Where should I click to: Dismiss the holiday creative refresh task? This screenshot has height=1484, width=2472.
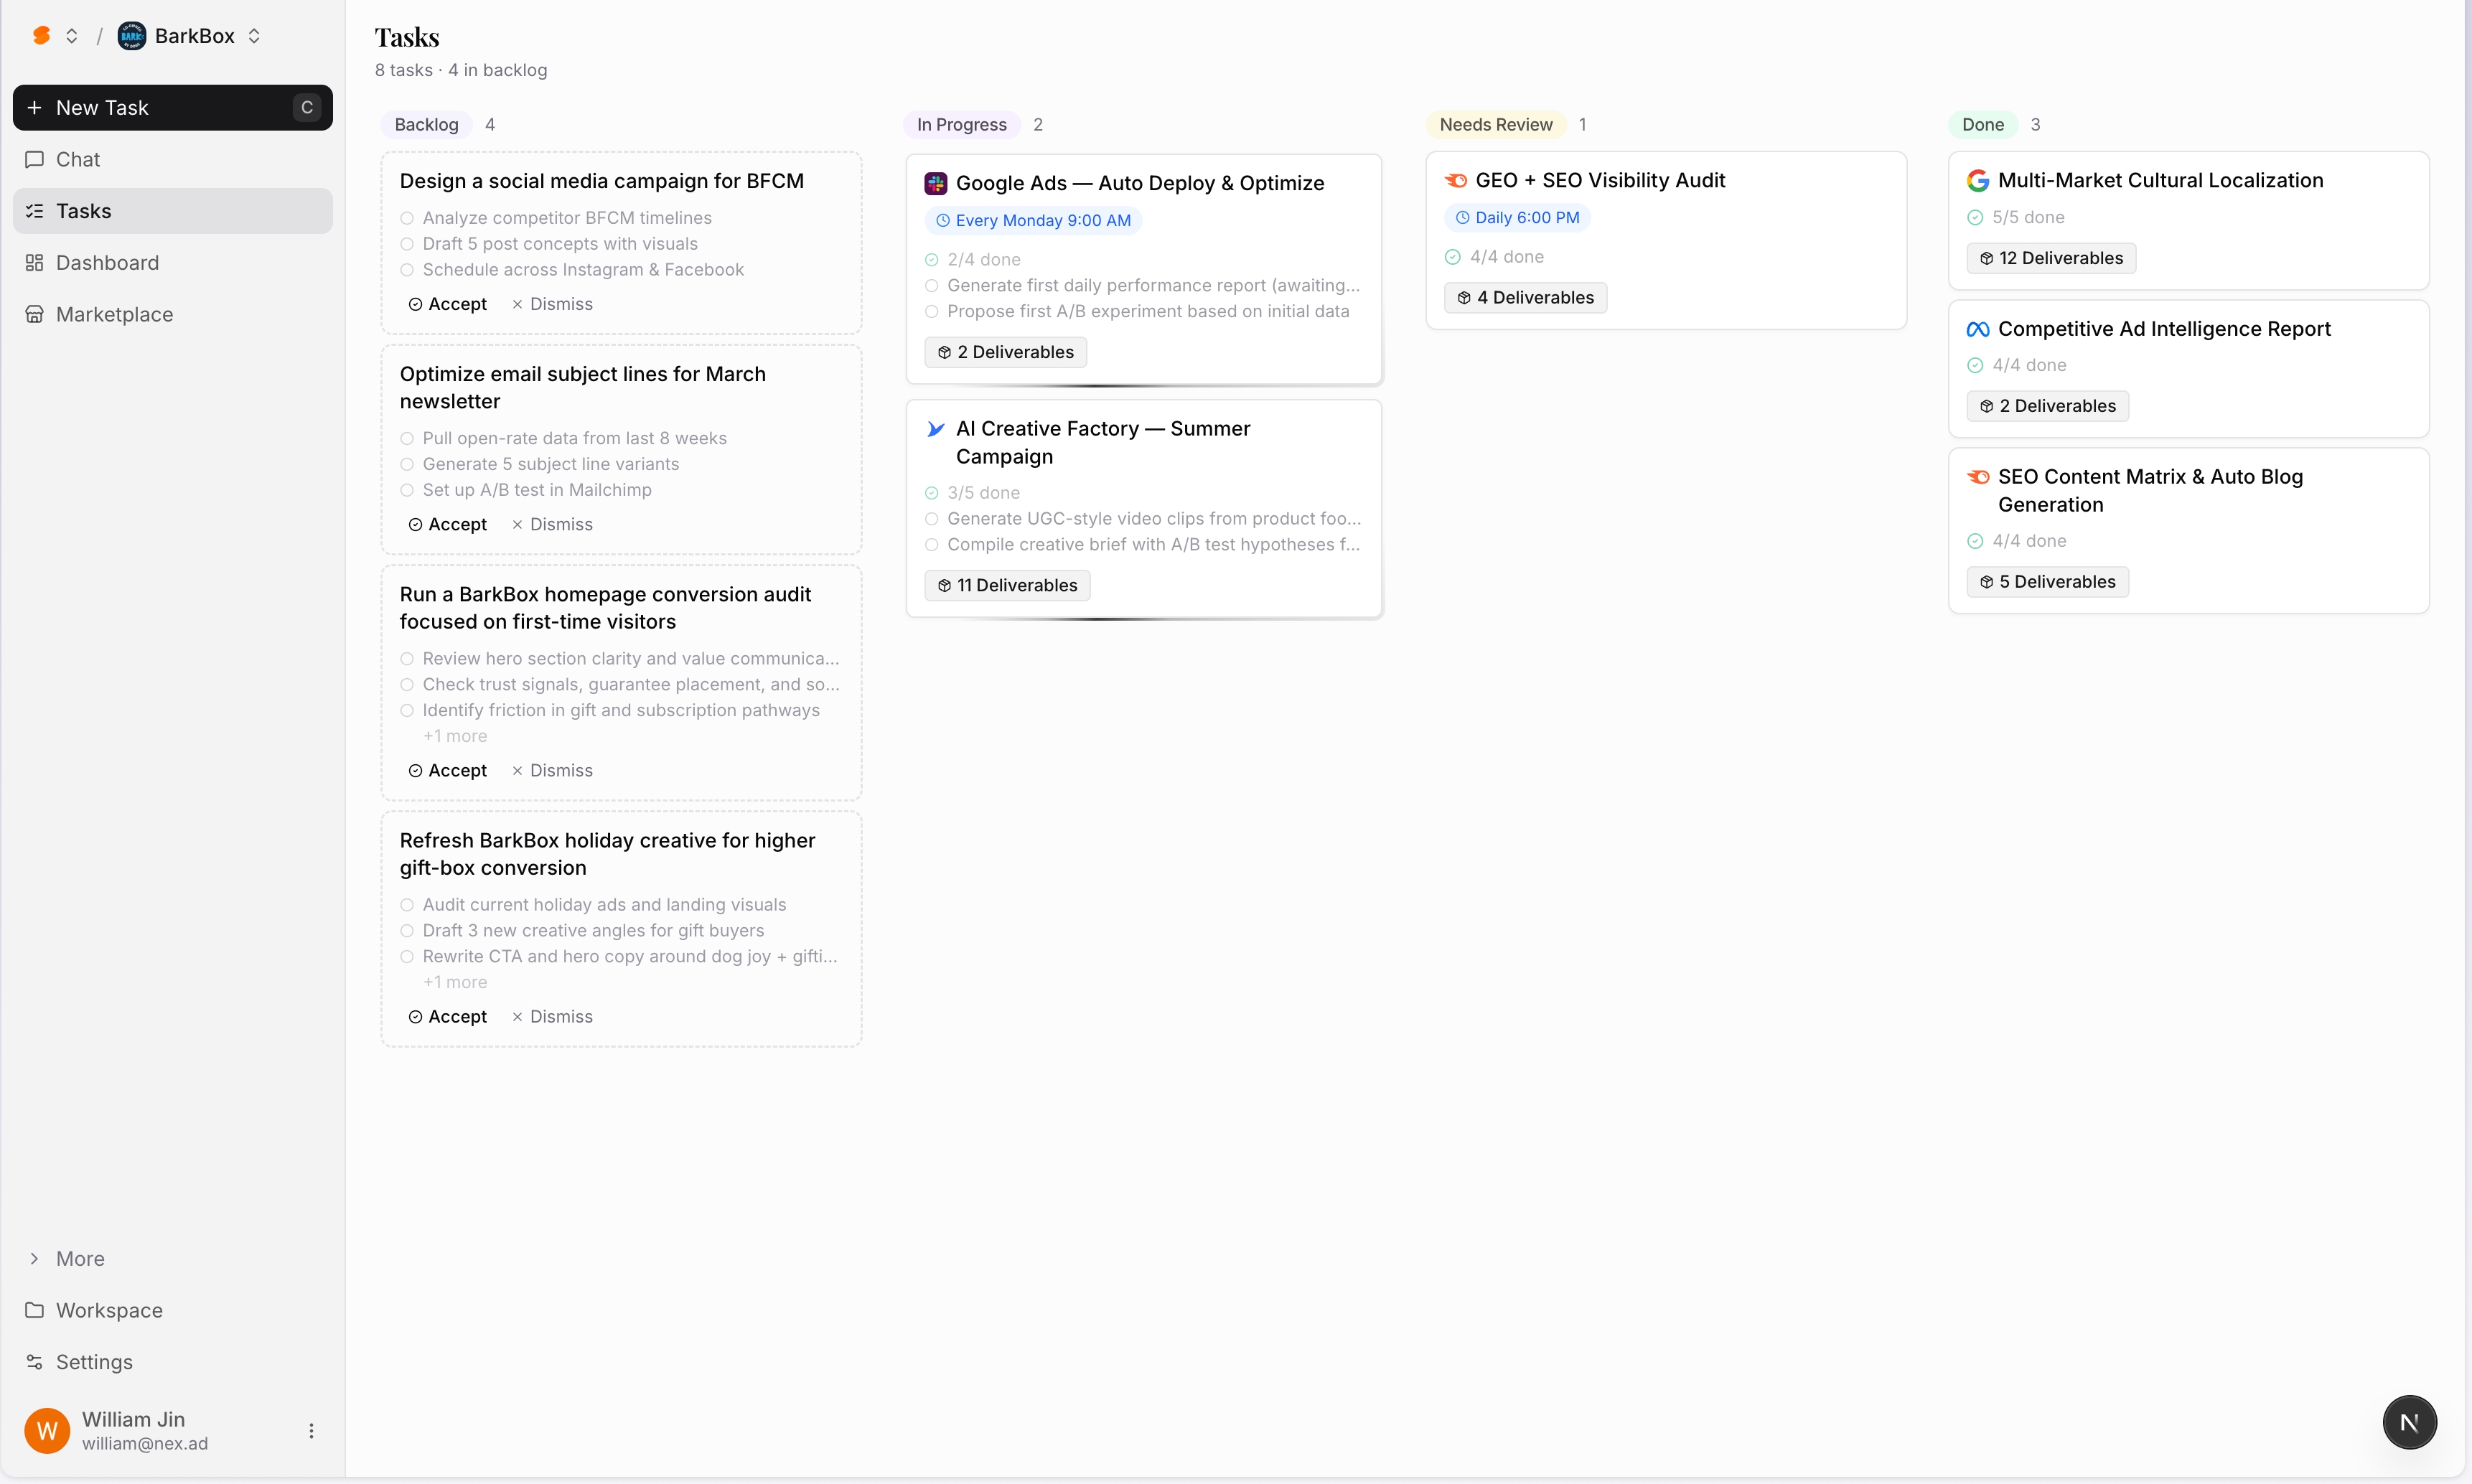[x=552, y=1016]
